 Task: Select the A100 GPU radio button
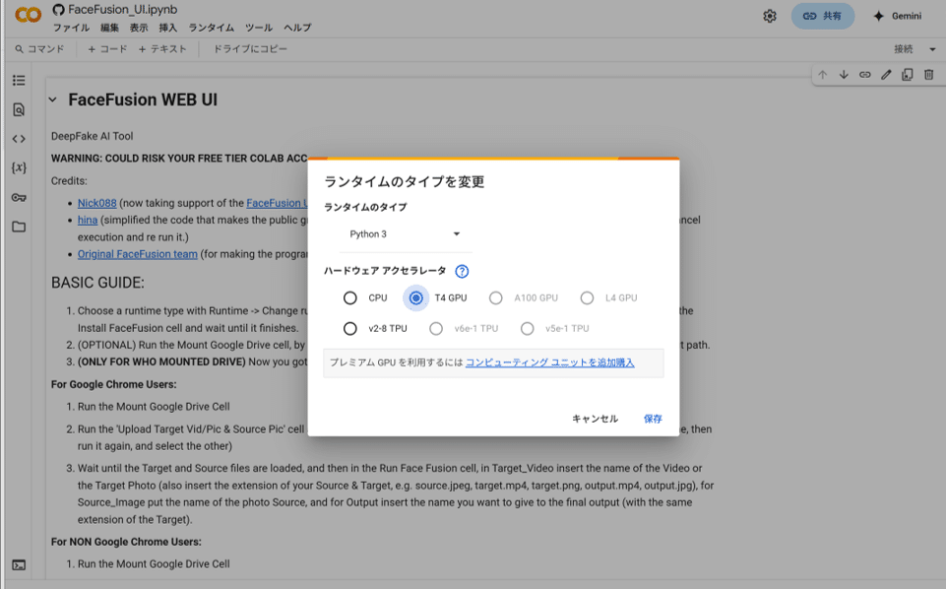tap(496, 298)
